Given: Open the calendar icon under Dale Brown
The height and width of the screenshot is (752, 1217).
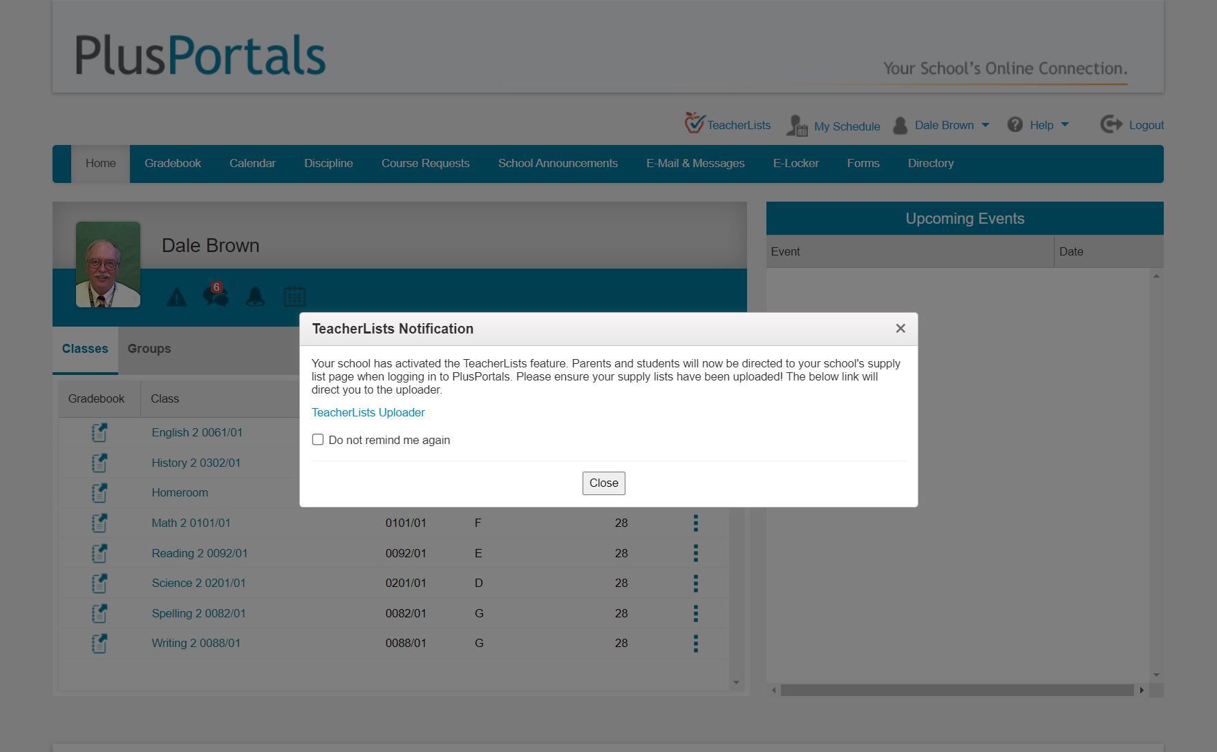Looking at the screenshot, I should [294, 296].
